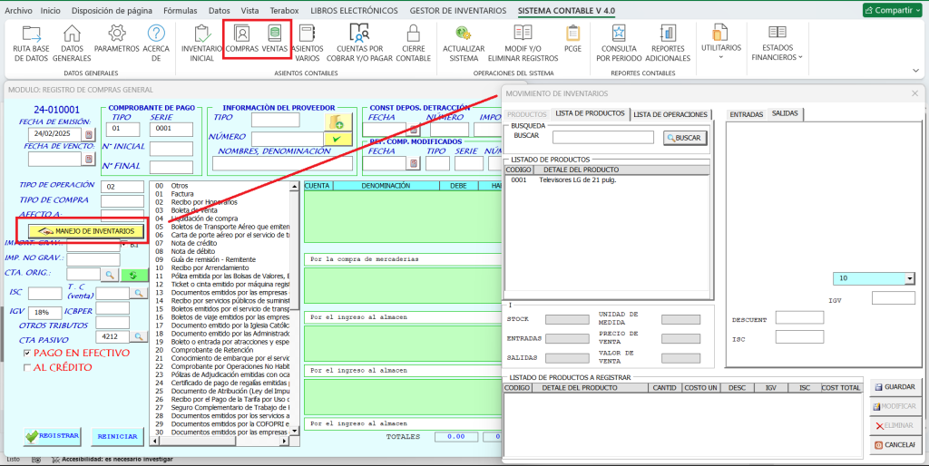929x466 pixels.
Task: Open Archivo menu
Action: [x=18, y=11]
